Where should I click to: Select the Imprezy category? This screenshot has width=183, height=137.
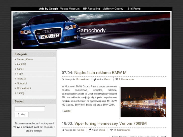[x=21, y=79]
